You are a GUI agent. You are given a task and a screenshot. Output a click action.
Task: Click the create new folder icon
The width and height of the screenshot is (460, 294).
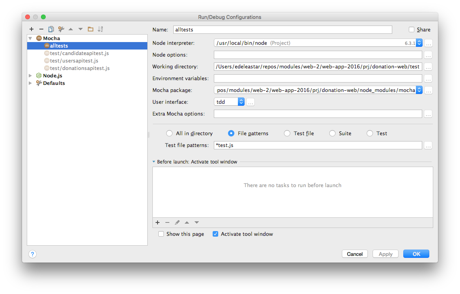[90, 29]
